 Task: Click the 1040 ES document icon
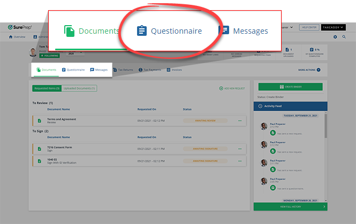(40, 161)
